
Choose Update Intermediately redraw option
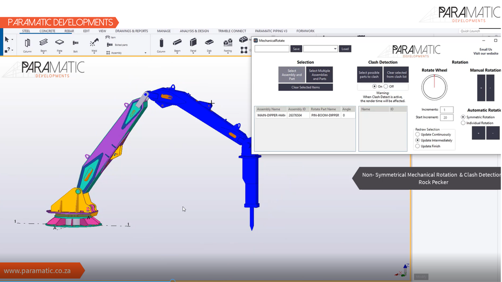(418, 140)
